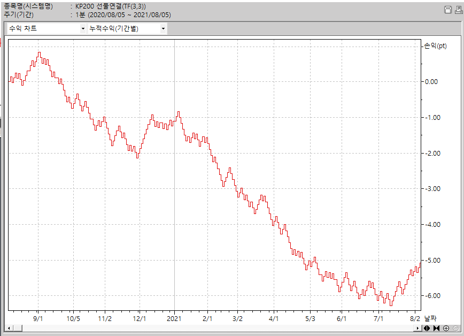Click the arrow of the 수익 차트 combo box
This screenshot has height=336, width=464.
click(x=83, y=29)
